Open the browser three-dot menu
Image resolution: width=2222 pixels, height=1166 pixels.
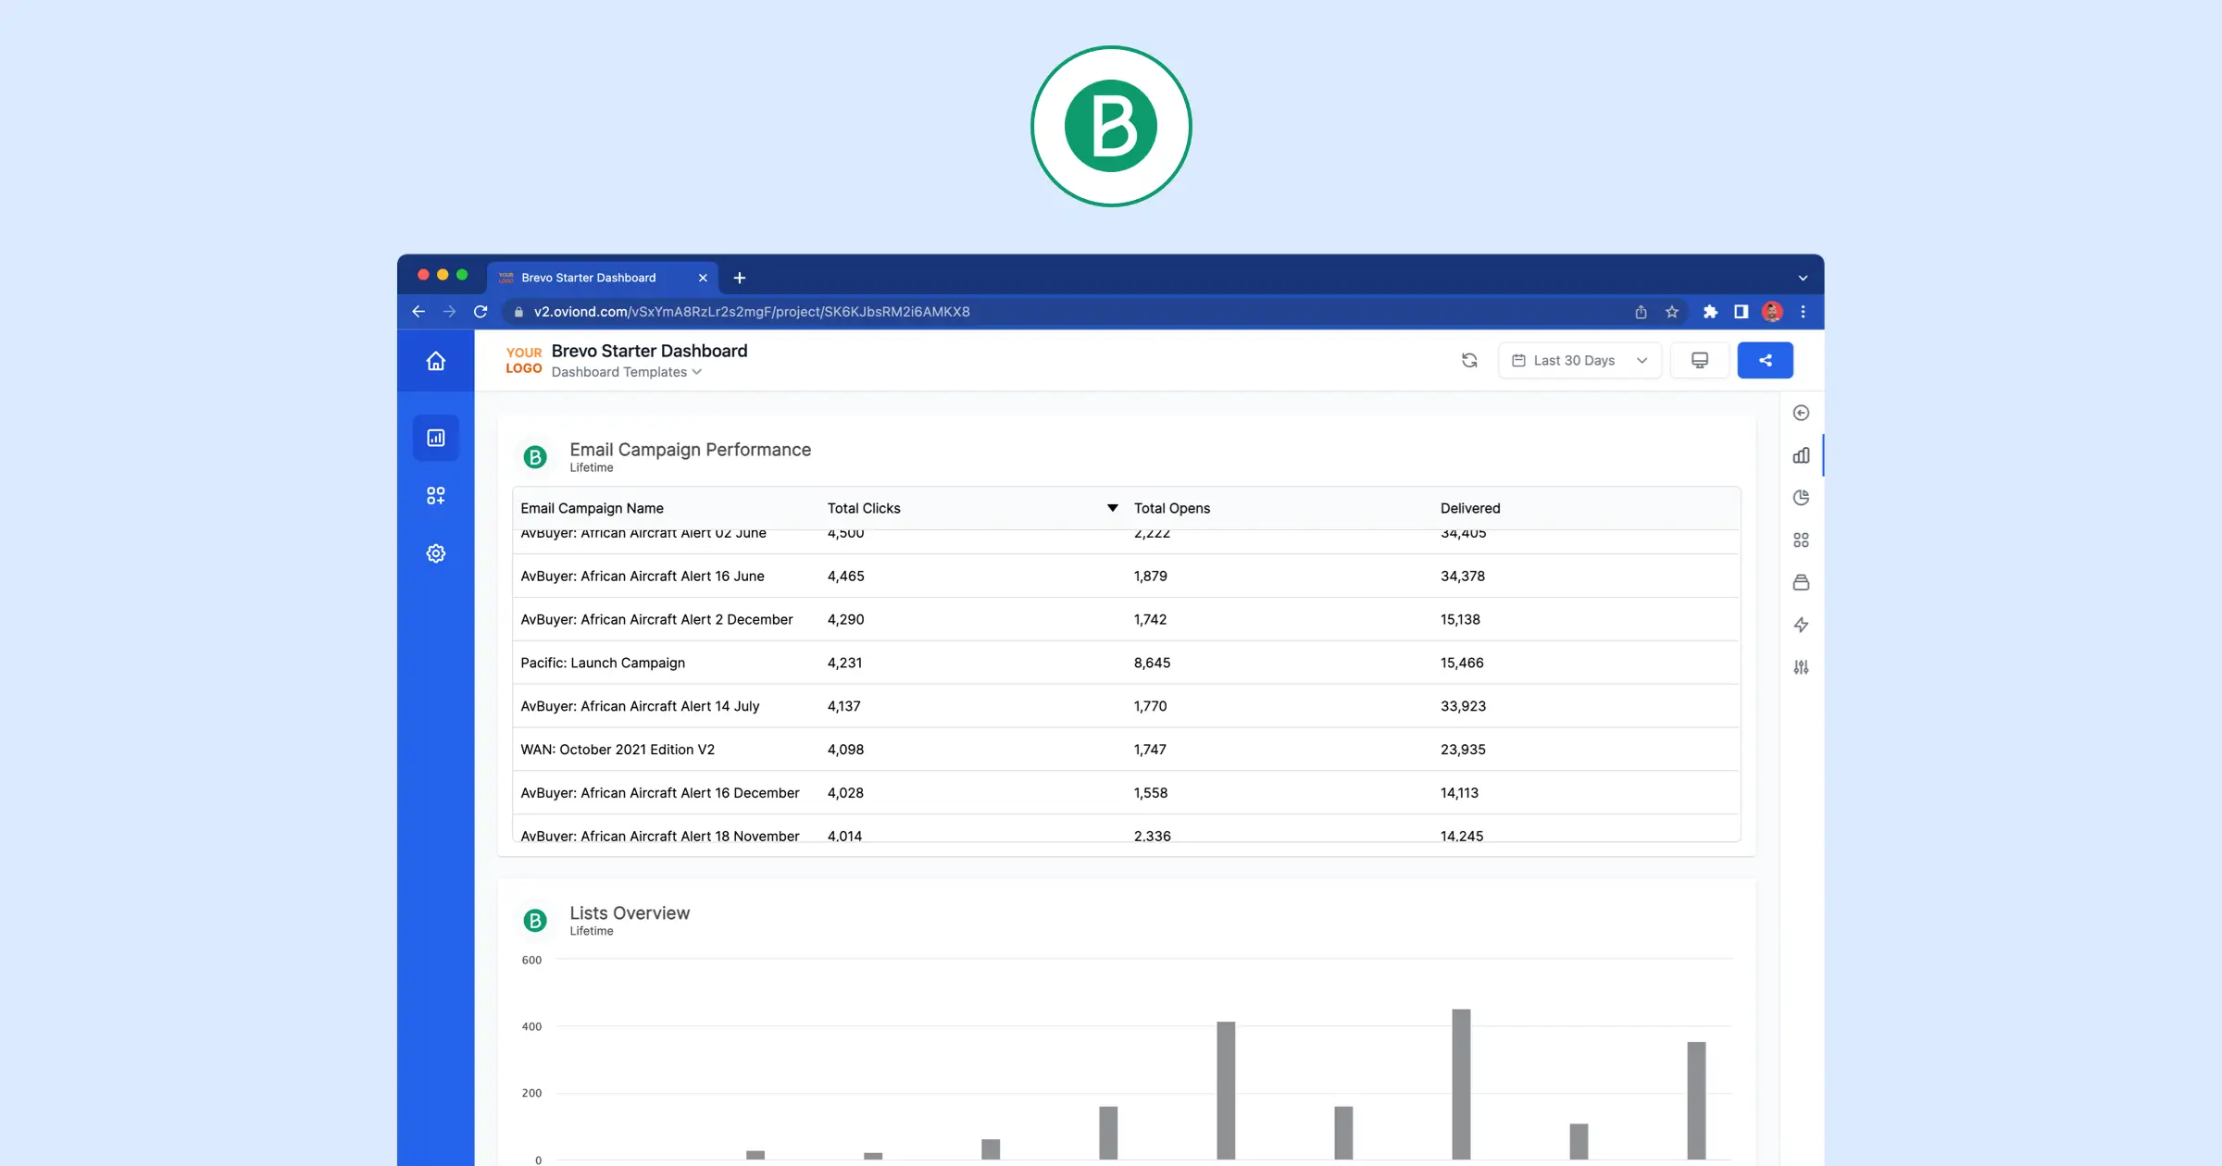pyautogui.click(x=1803, y=312)
